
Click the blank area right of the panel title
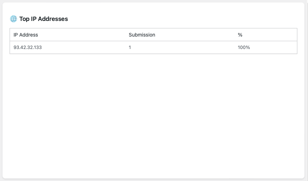coord(178,19)
